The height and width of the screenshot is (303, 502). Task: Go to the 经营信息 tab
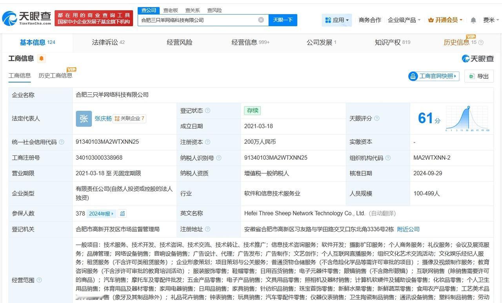tap(250, 42)
